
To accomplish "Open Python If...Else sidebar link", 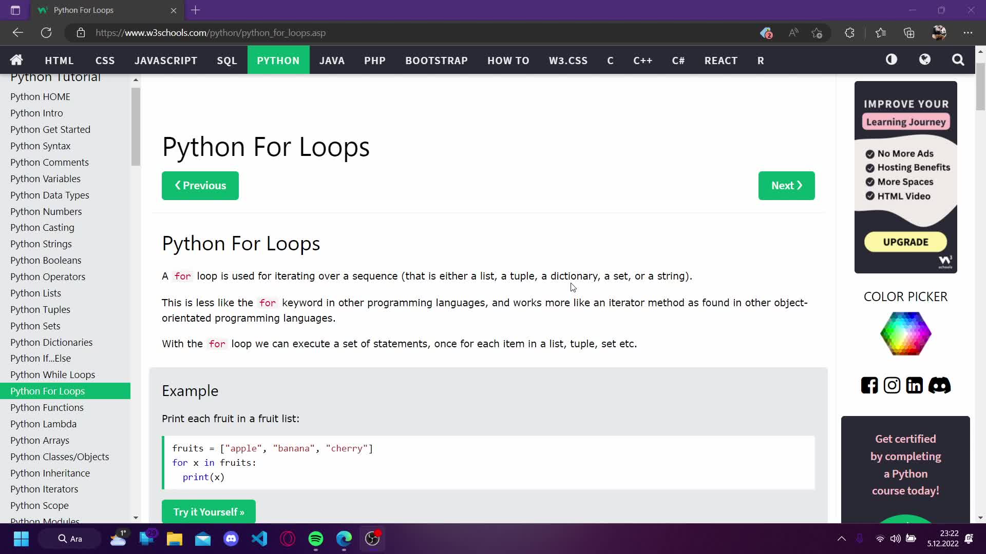I will tap(65, 358).
